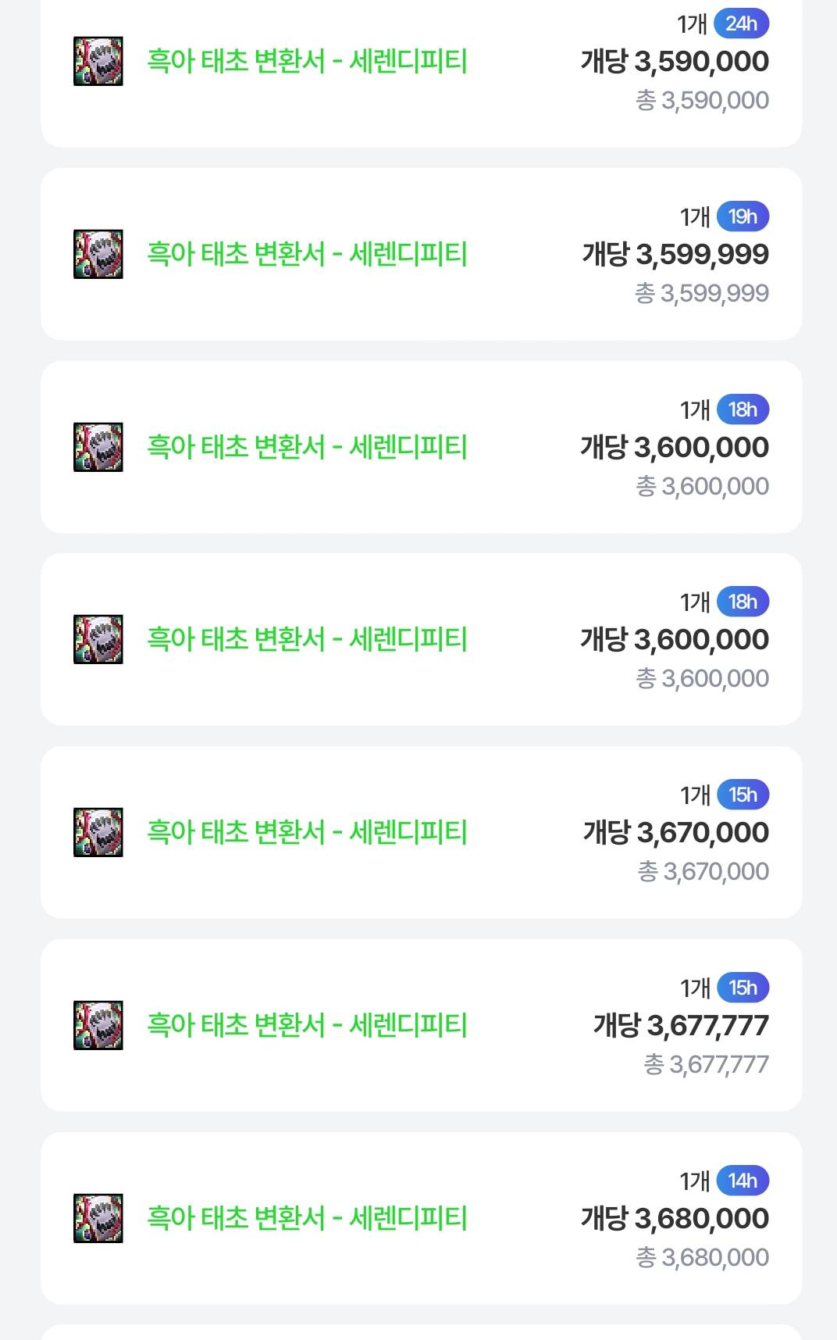The image size is (837, 1340).
Task: Open the listing card with 14h remaining
Action: (x=422, y=1218)
